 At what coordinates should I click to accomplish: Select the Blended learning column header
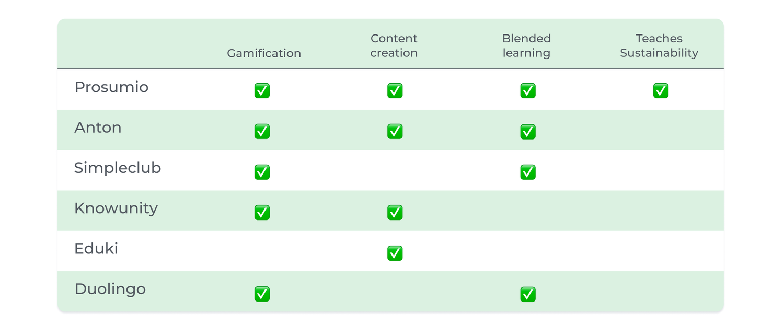click(x=526, y=46)
